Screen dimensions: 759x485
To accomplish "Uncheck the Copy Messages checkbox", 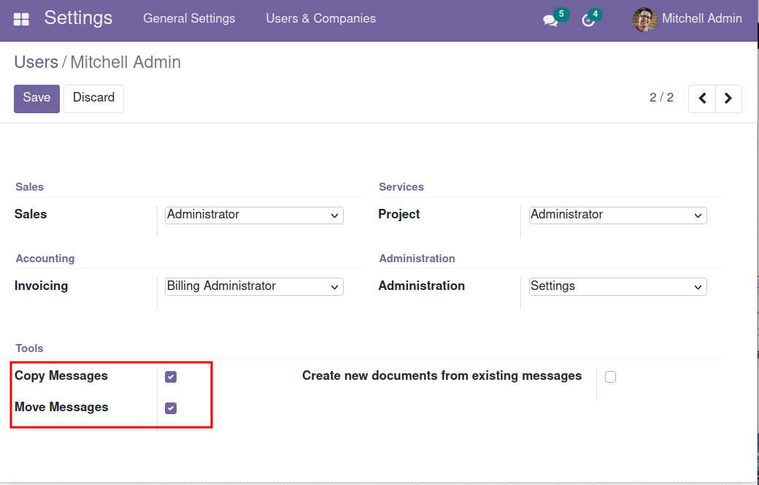I will coord(171,377).
